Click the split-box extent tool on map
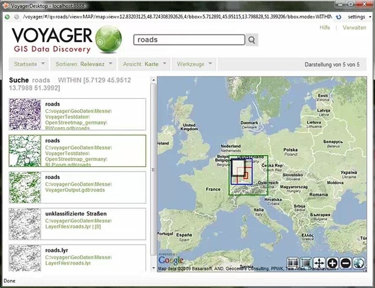This screenshot has width=375, height=288. click(x=293, y=263)
